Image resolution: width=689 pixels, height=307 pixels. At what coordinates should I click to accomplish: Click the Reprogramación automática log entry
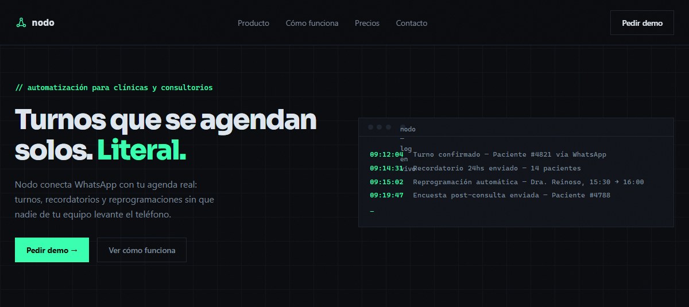click(528, 182)
